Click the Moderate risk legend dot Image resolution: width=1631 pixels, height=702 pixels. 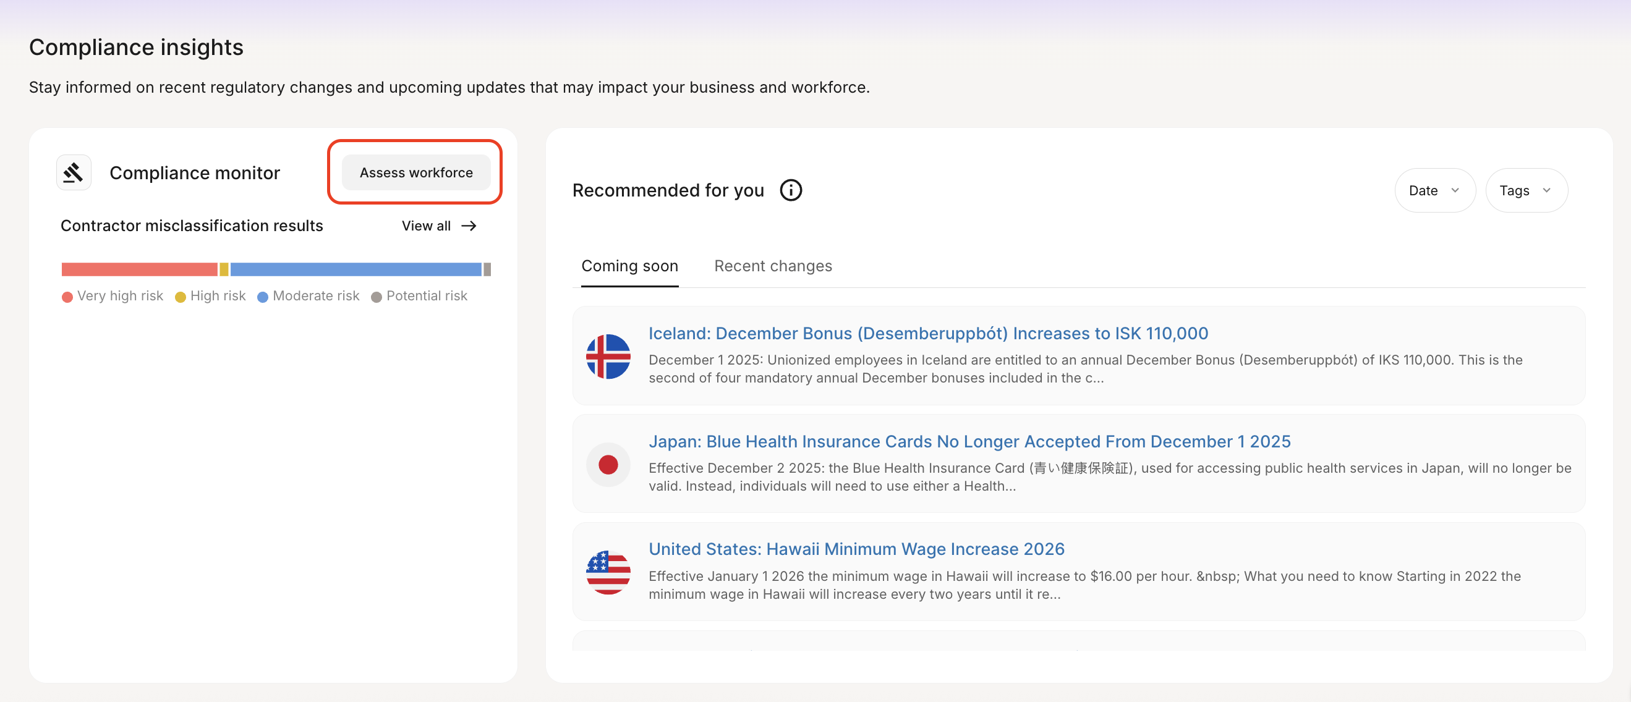[x=263, y=297]
